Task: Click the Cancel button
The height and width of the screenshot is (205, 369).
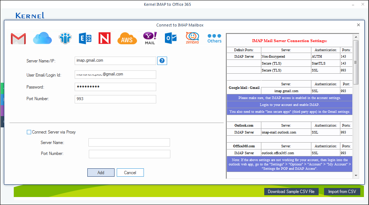Action: (x=130, y=172)
